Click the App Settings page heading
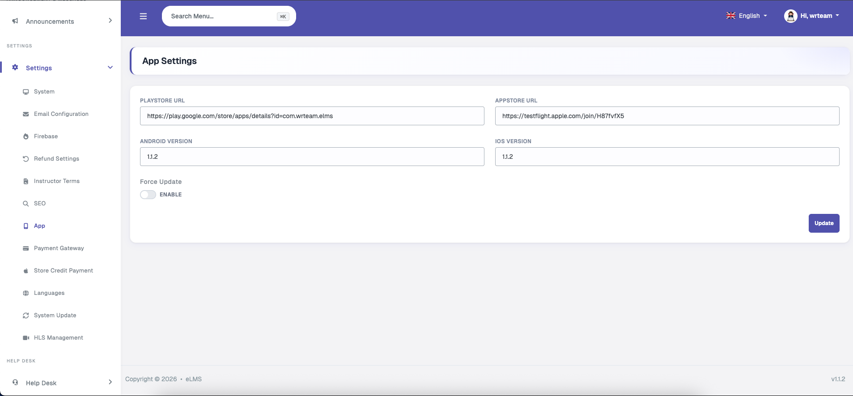 170,61
